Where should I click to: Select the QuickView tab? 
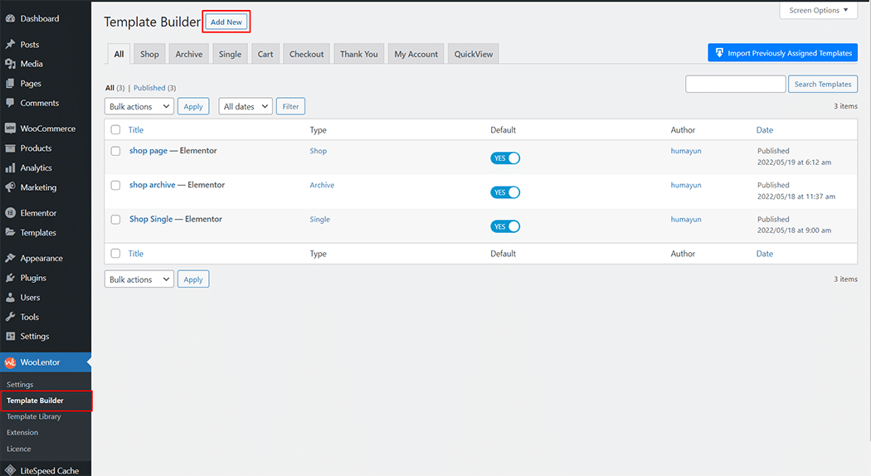[473, 54]
